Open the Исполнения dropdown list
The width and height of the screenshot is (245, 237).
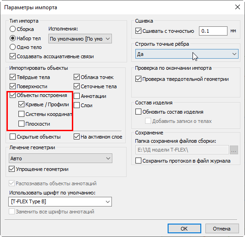point(80,39)
